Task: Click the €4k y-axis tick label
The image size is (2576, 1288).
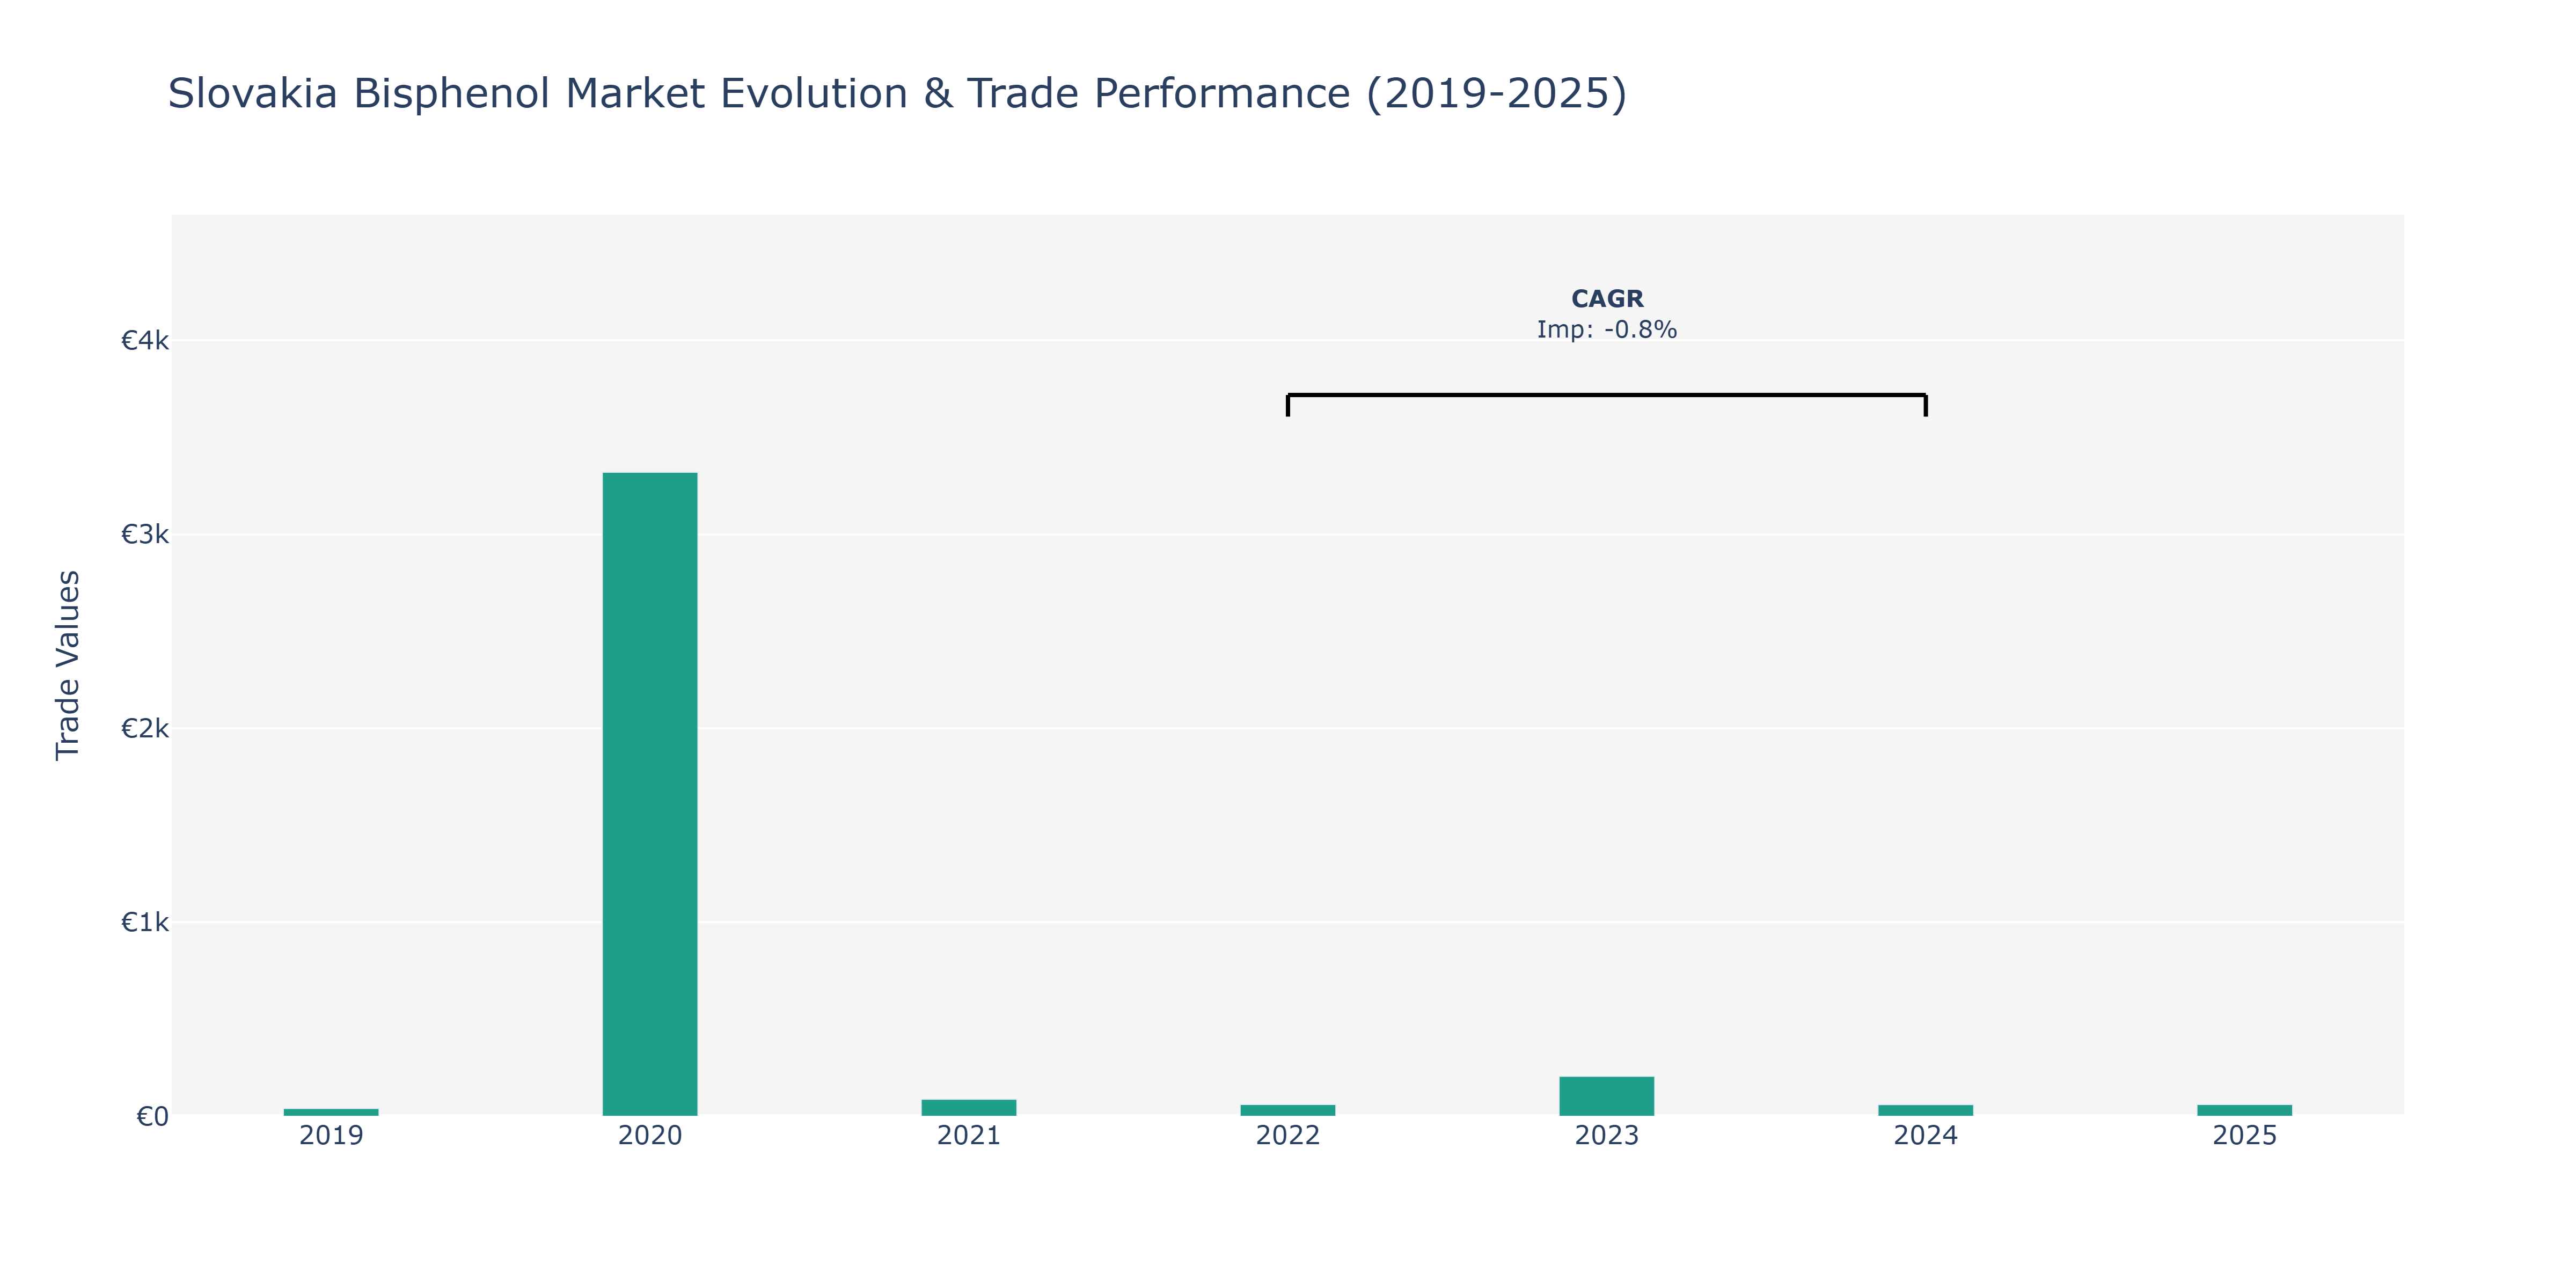Action: [145, 341]
